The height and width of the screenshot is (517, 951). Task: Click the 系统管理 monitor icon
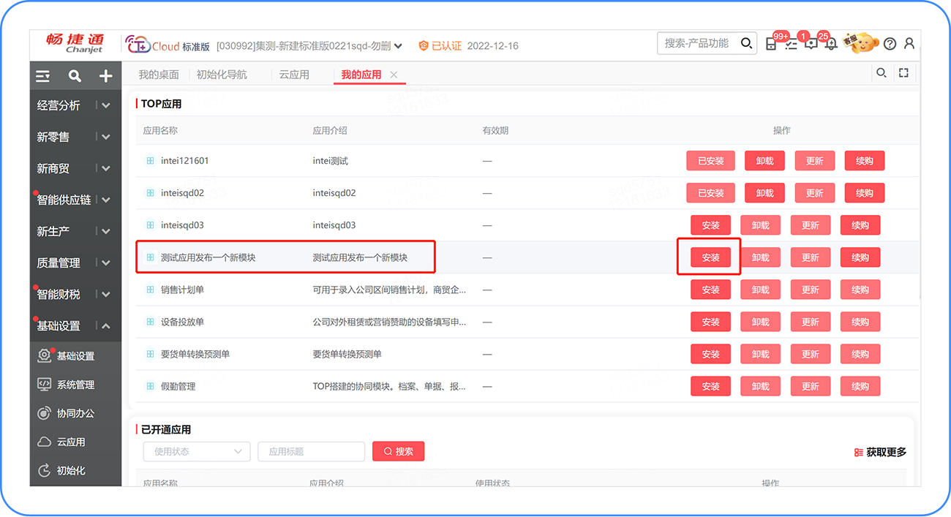pos(45,385)
